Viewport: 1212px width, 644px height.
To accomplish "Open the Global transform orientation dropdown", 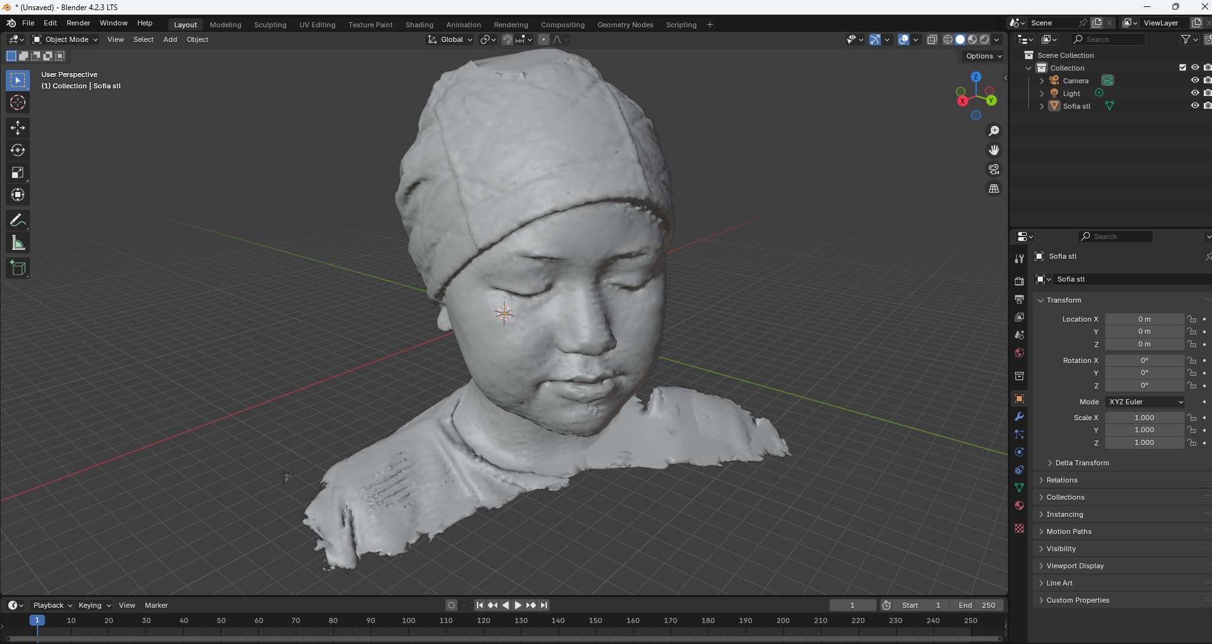I will click(x=450, y=39).
